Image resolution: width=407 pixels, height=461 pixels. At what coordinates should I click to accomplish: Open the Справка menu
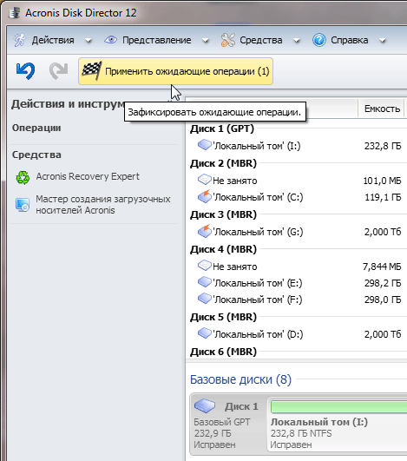pyautogui.click(x=350, y=40)
